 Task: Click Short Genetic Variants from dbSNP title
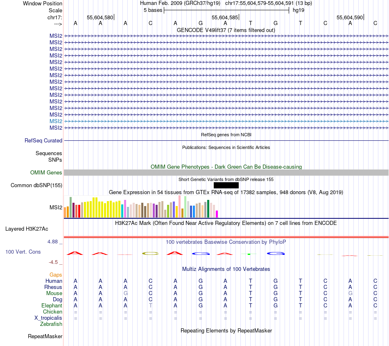(x=226, y=179)
